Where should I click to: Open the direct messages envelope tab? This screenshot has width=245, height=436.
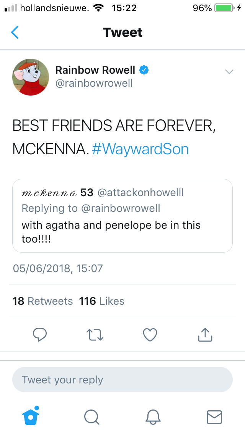pos(214,416)
